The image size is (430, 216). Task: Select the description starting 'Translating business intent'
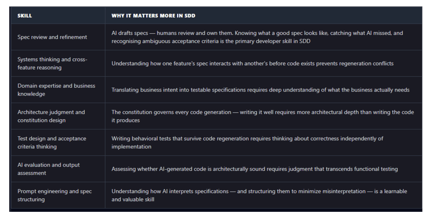(x=260, y=90)
